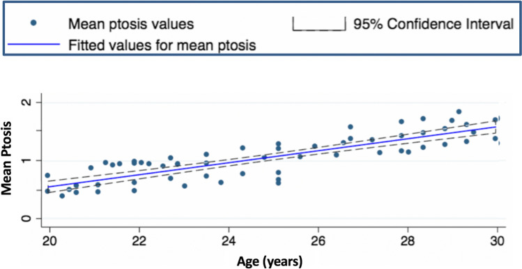Click the x-axis tick label 24

click(x=229, y=240)
